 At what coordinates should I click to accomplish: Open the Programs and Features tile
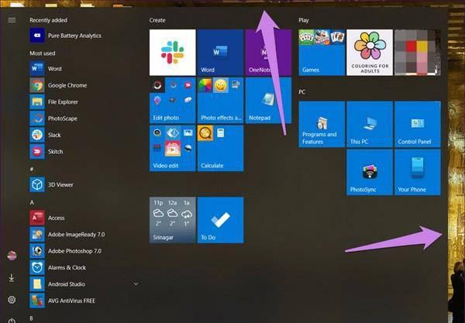pyautogui.click(x=322, y=124)
